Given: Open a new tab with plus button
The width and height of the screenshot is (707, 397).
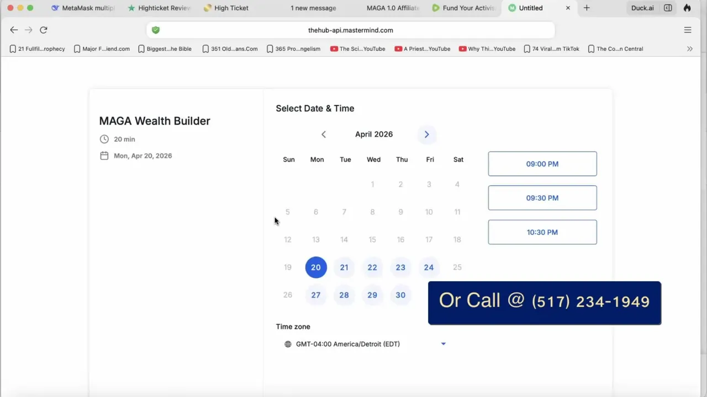Looking at the screenshot, I should (x=587, y=8).
